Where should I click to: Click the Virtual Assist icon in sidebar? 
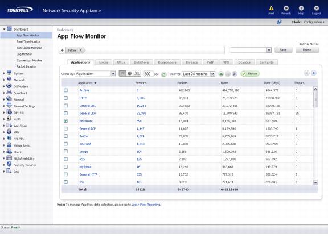click(x=9, y=145)
